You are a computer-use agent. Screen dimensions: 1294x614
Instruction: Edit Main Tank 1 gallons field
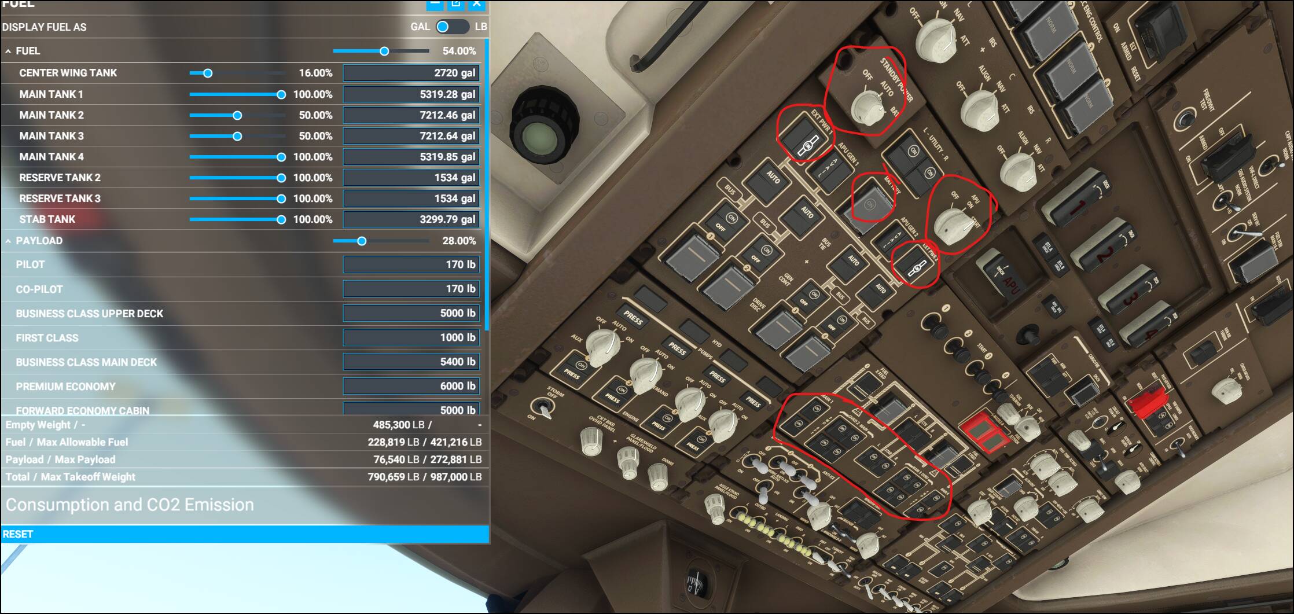click(411, 94)
